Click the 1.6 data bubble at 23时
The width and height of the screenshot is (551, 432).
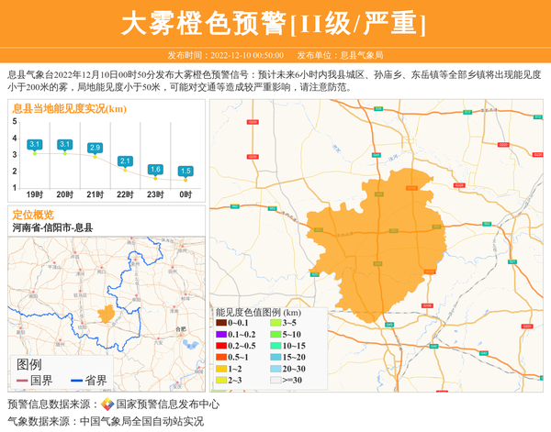tap(155, 170)
